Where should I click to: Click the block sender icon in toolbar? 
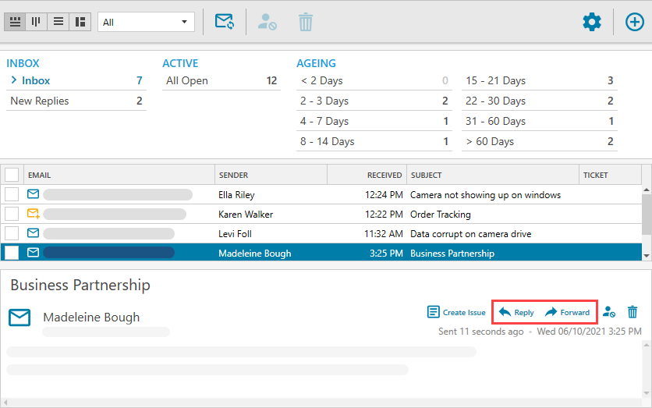pyautogui.click(x=267, y=22)
